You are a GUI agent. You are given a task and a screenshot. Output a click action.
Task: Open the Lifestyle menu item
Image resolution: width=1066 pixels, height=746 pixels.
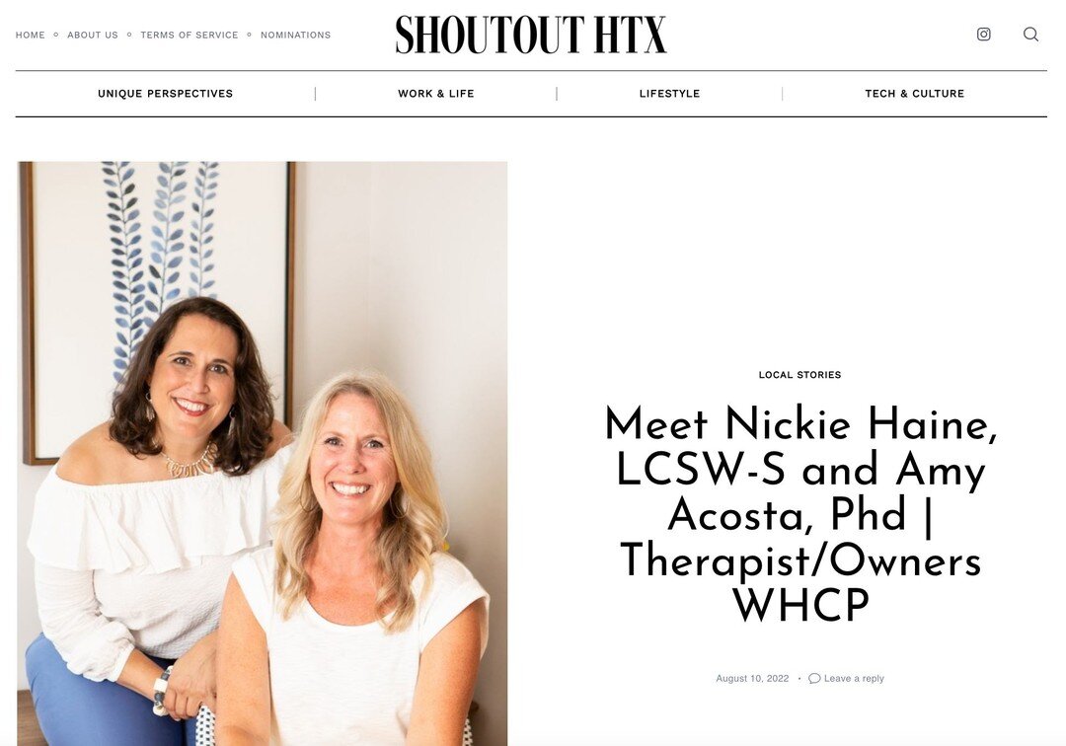[x=669, y=94]
